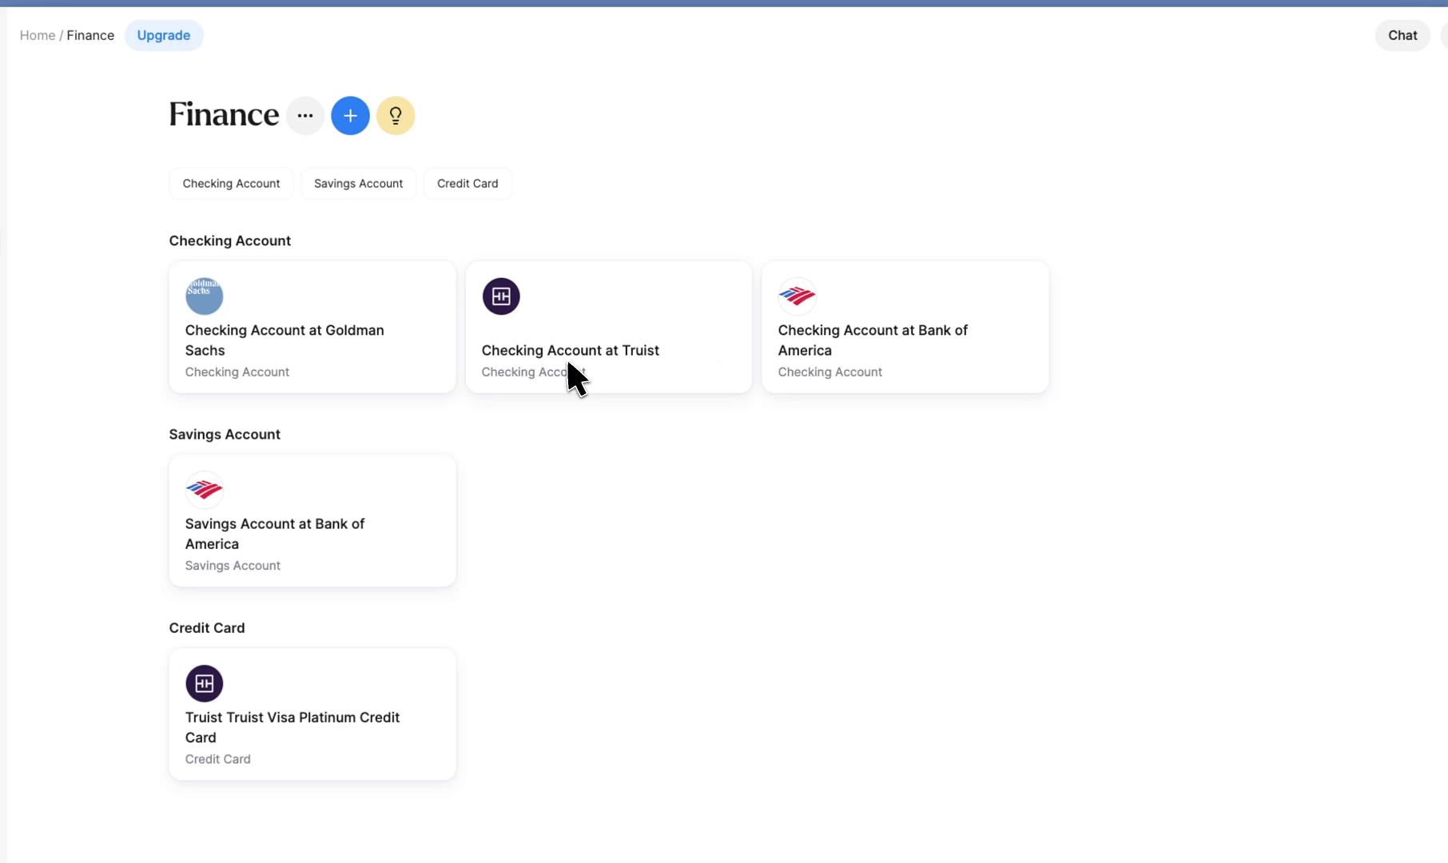Click the Truist logo on checking account card

[501, 296]
